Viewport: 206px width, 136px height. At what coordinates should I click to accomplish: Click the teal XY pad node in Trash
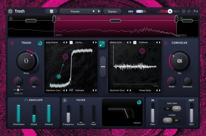click(x=59, y=76)
